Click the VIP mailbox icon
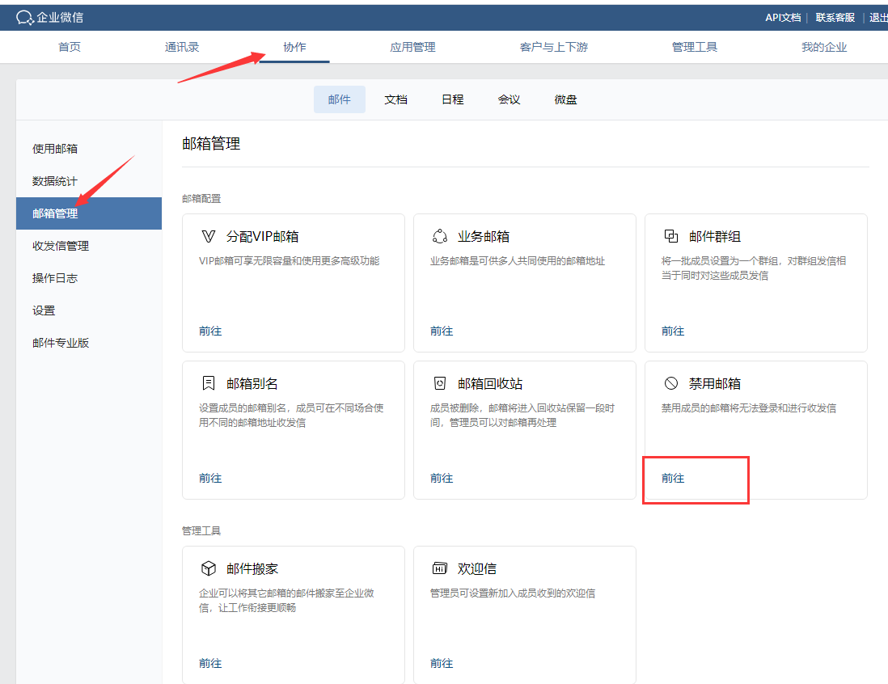 (209, 236)
